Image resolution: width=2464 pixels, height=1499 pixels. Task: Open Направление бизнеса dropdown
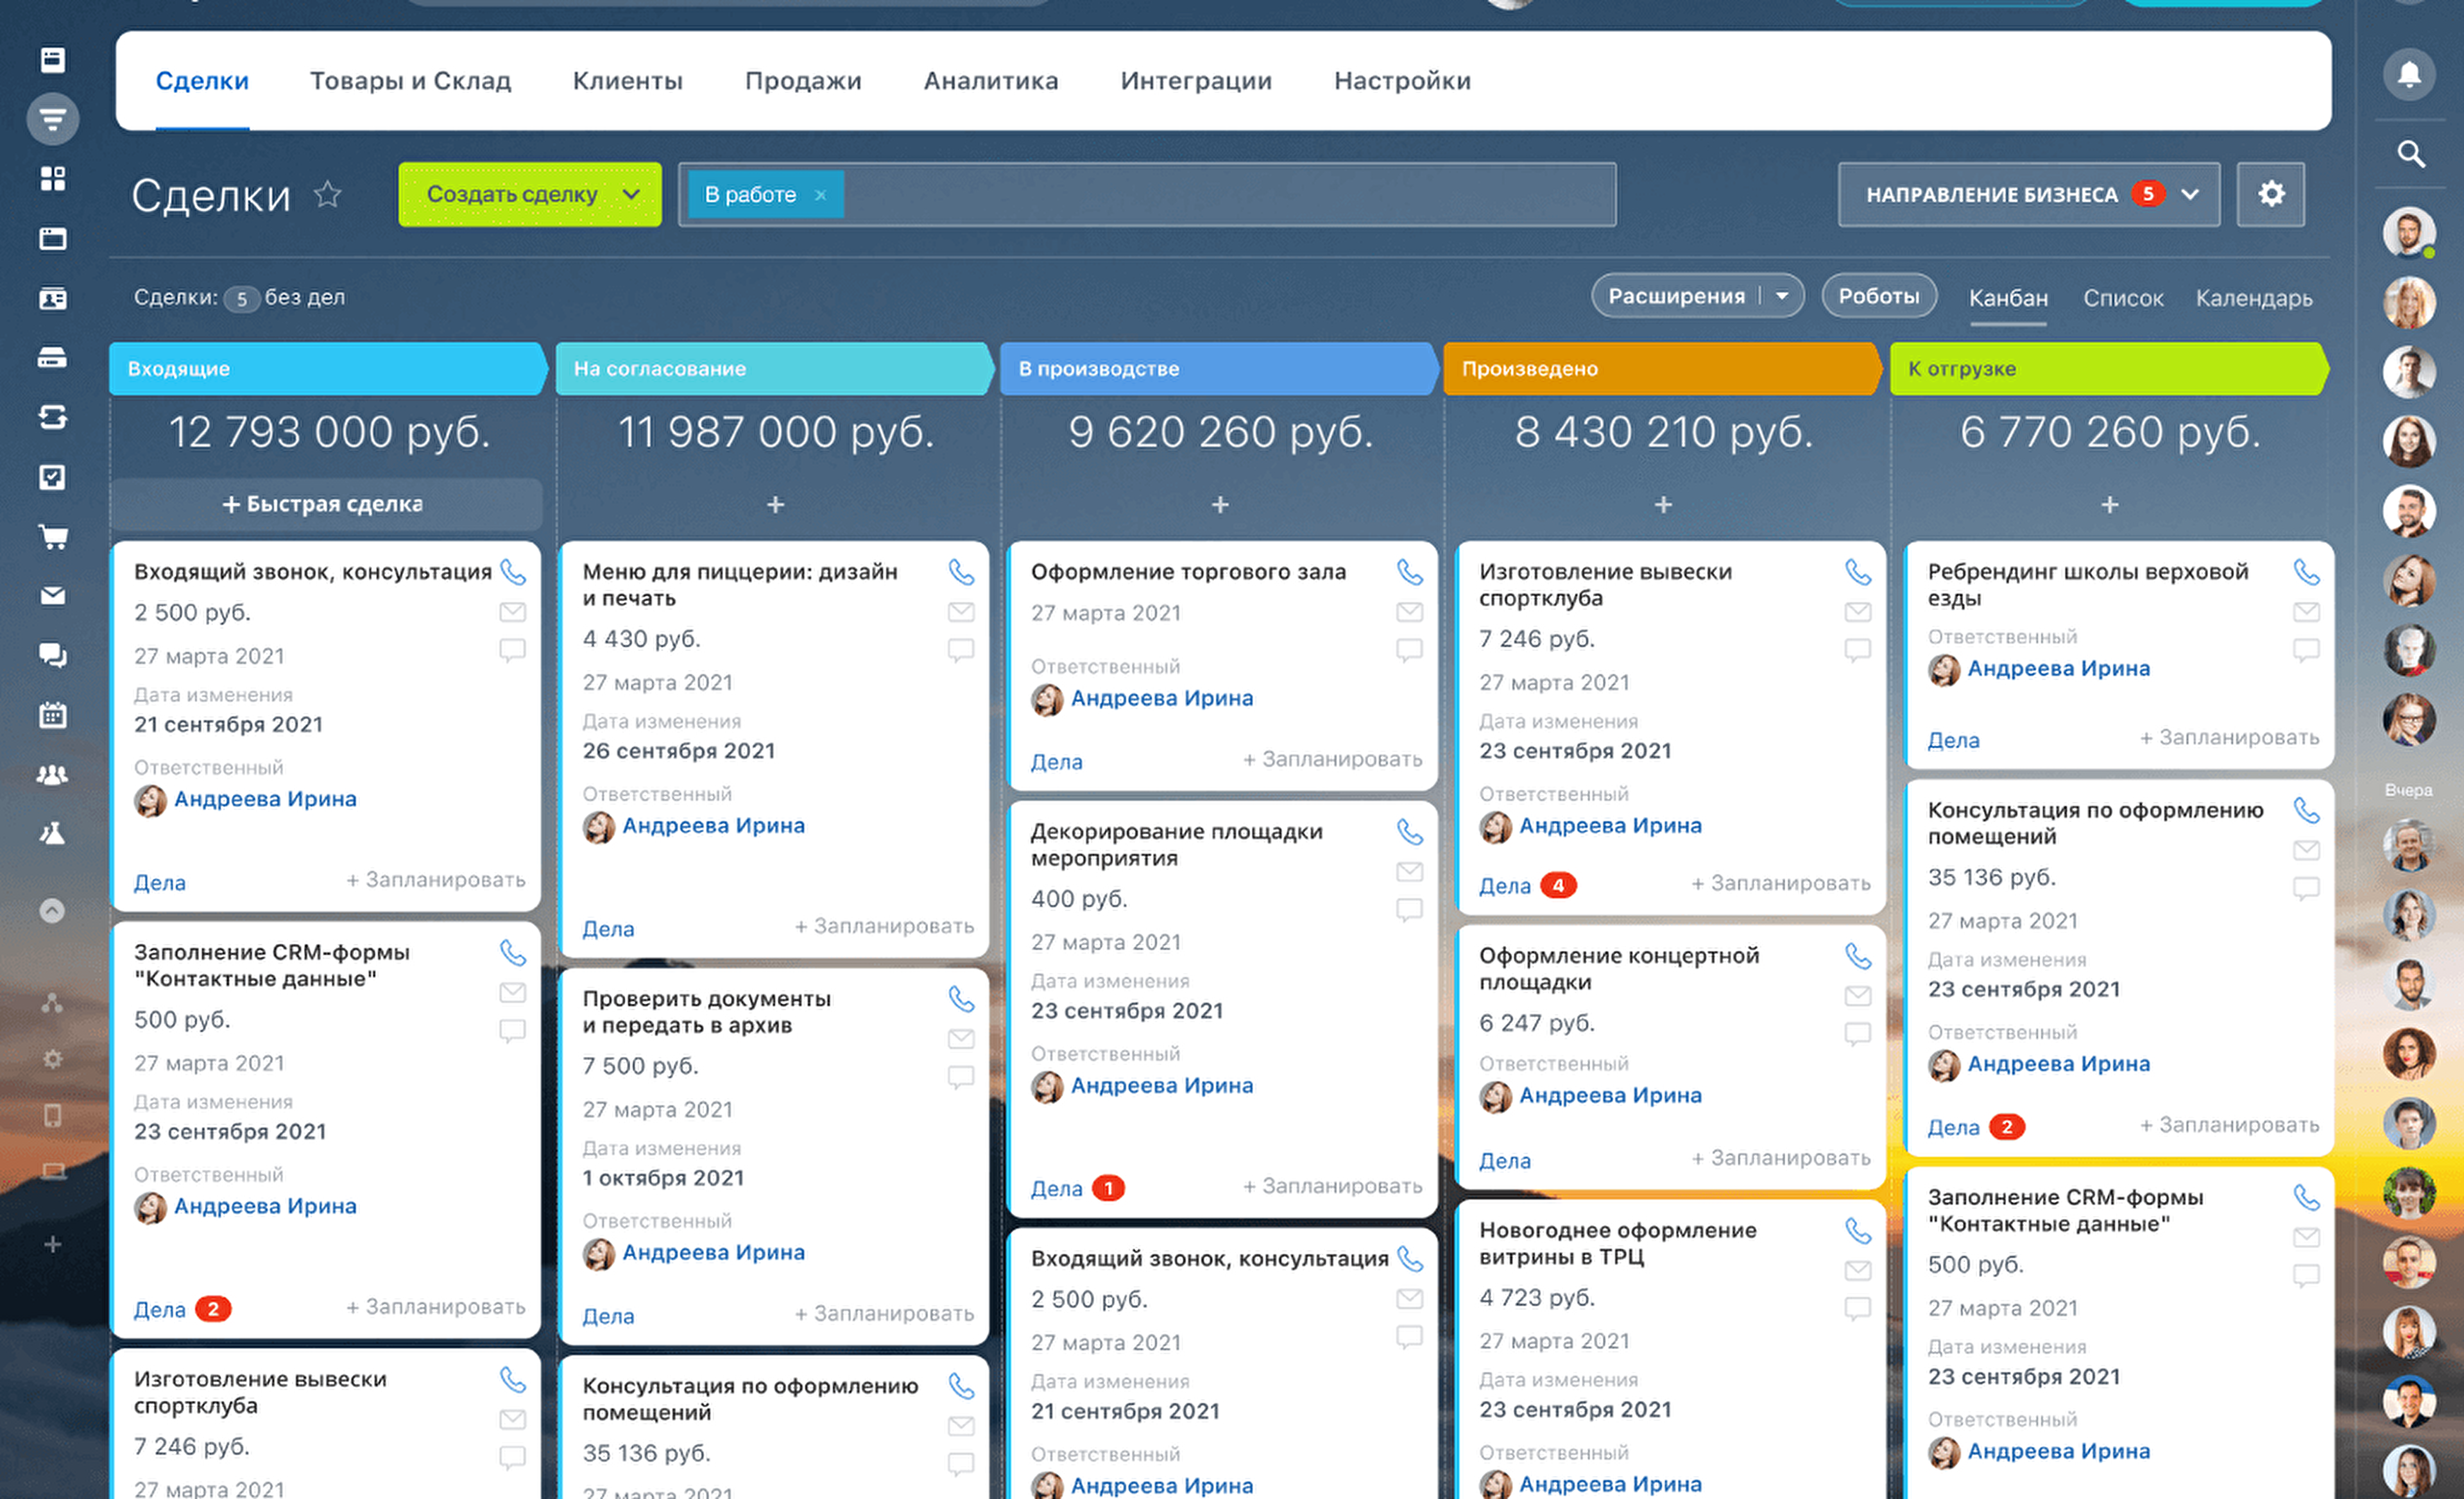click(x=2029, y=194)
